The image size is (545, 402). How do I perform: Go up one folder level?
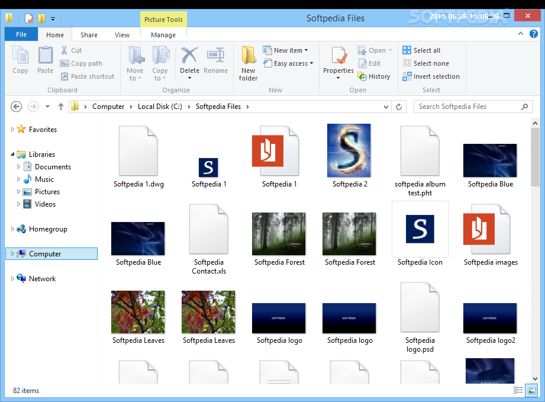pyautogui.click(x=61, y=107)
